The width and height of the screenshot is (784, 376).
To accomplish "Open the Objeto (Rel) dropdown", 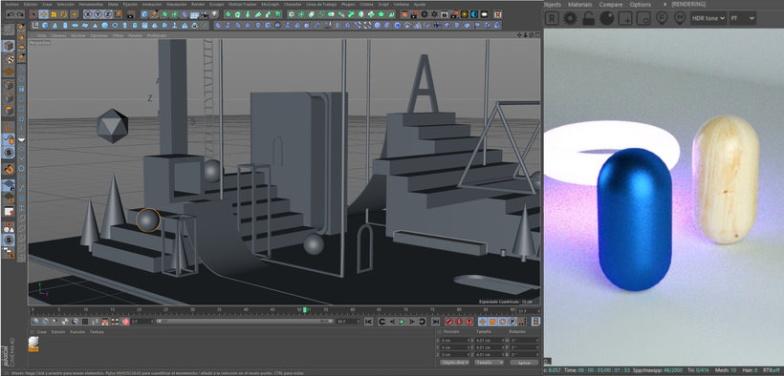I will pyautogui.click(x=455, y=363).
